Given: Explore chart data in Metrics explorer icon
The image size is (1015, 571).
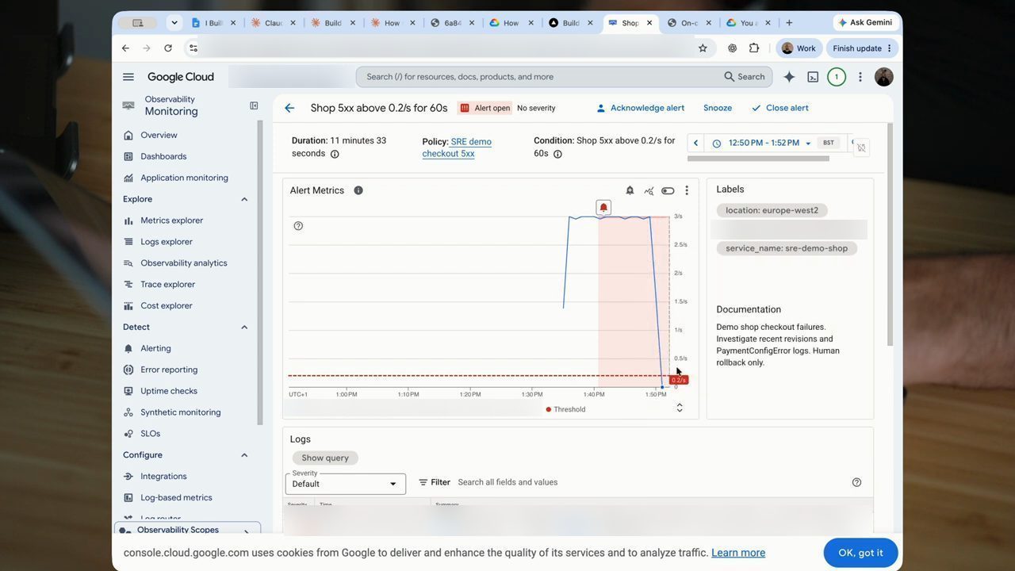Looking at the screenshot, I should [649, 190].
